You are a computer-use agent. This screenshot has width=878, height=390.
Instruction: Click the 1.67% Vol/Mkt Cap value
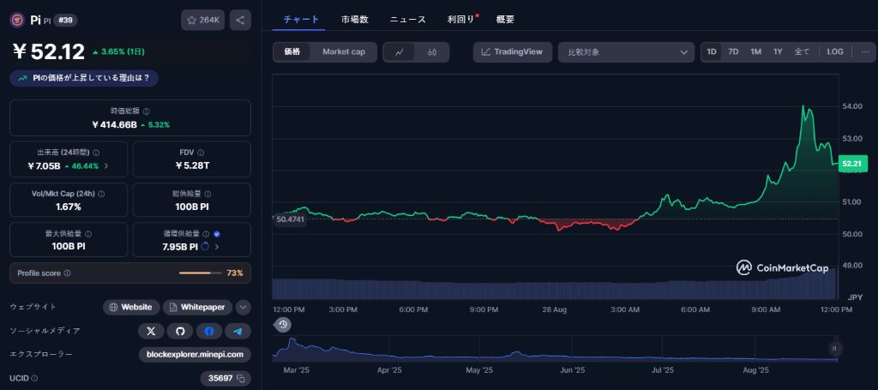click(69, 207)
